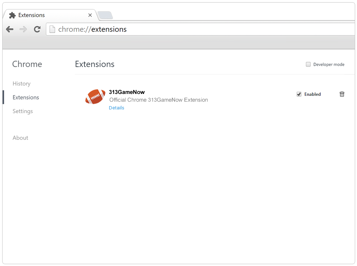Click the 'Enabled' label text
This screenshot has height=266, width=357.
[x=312, y=94]
